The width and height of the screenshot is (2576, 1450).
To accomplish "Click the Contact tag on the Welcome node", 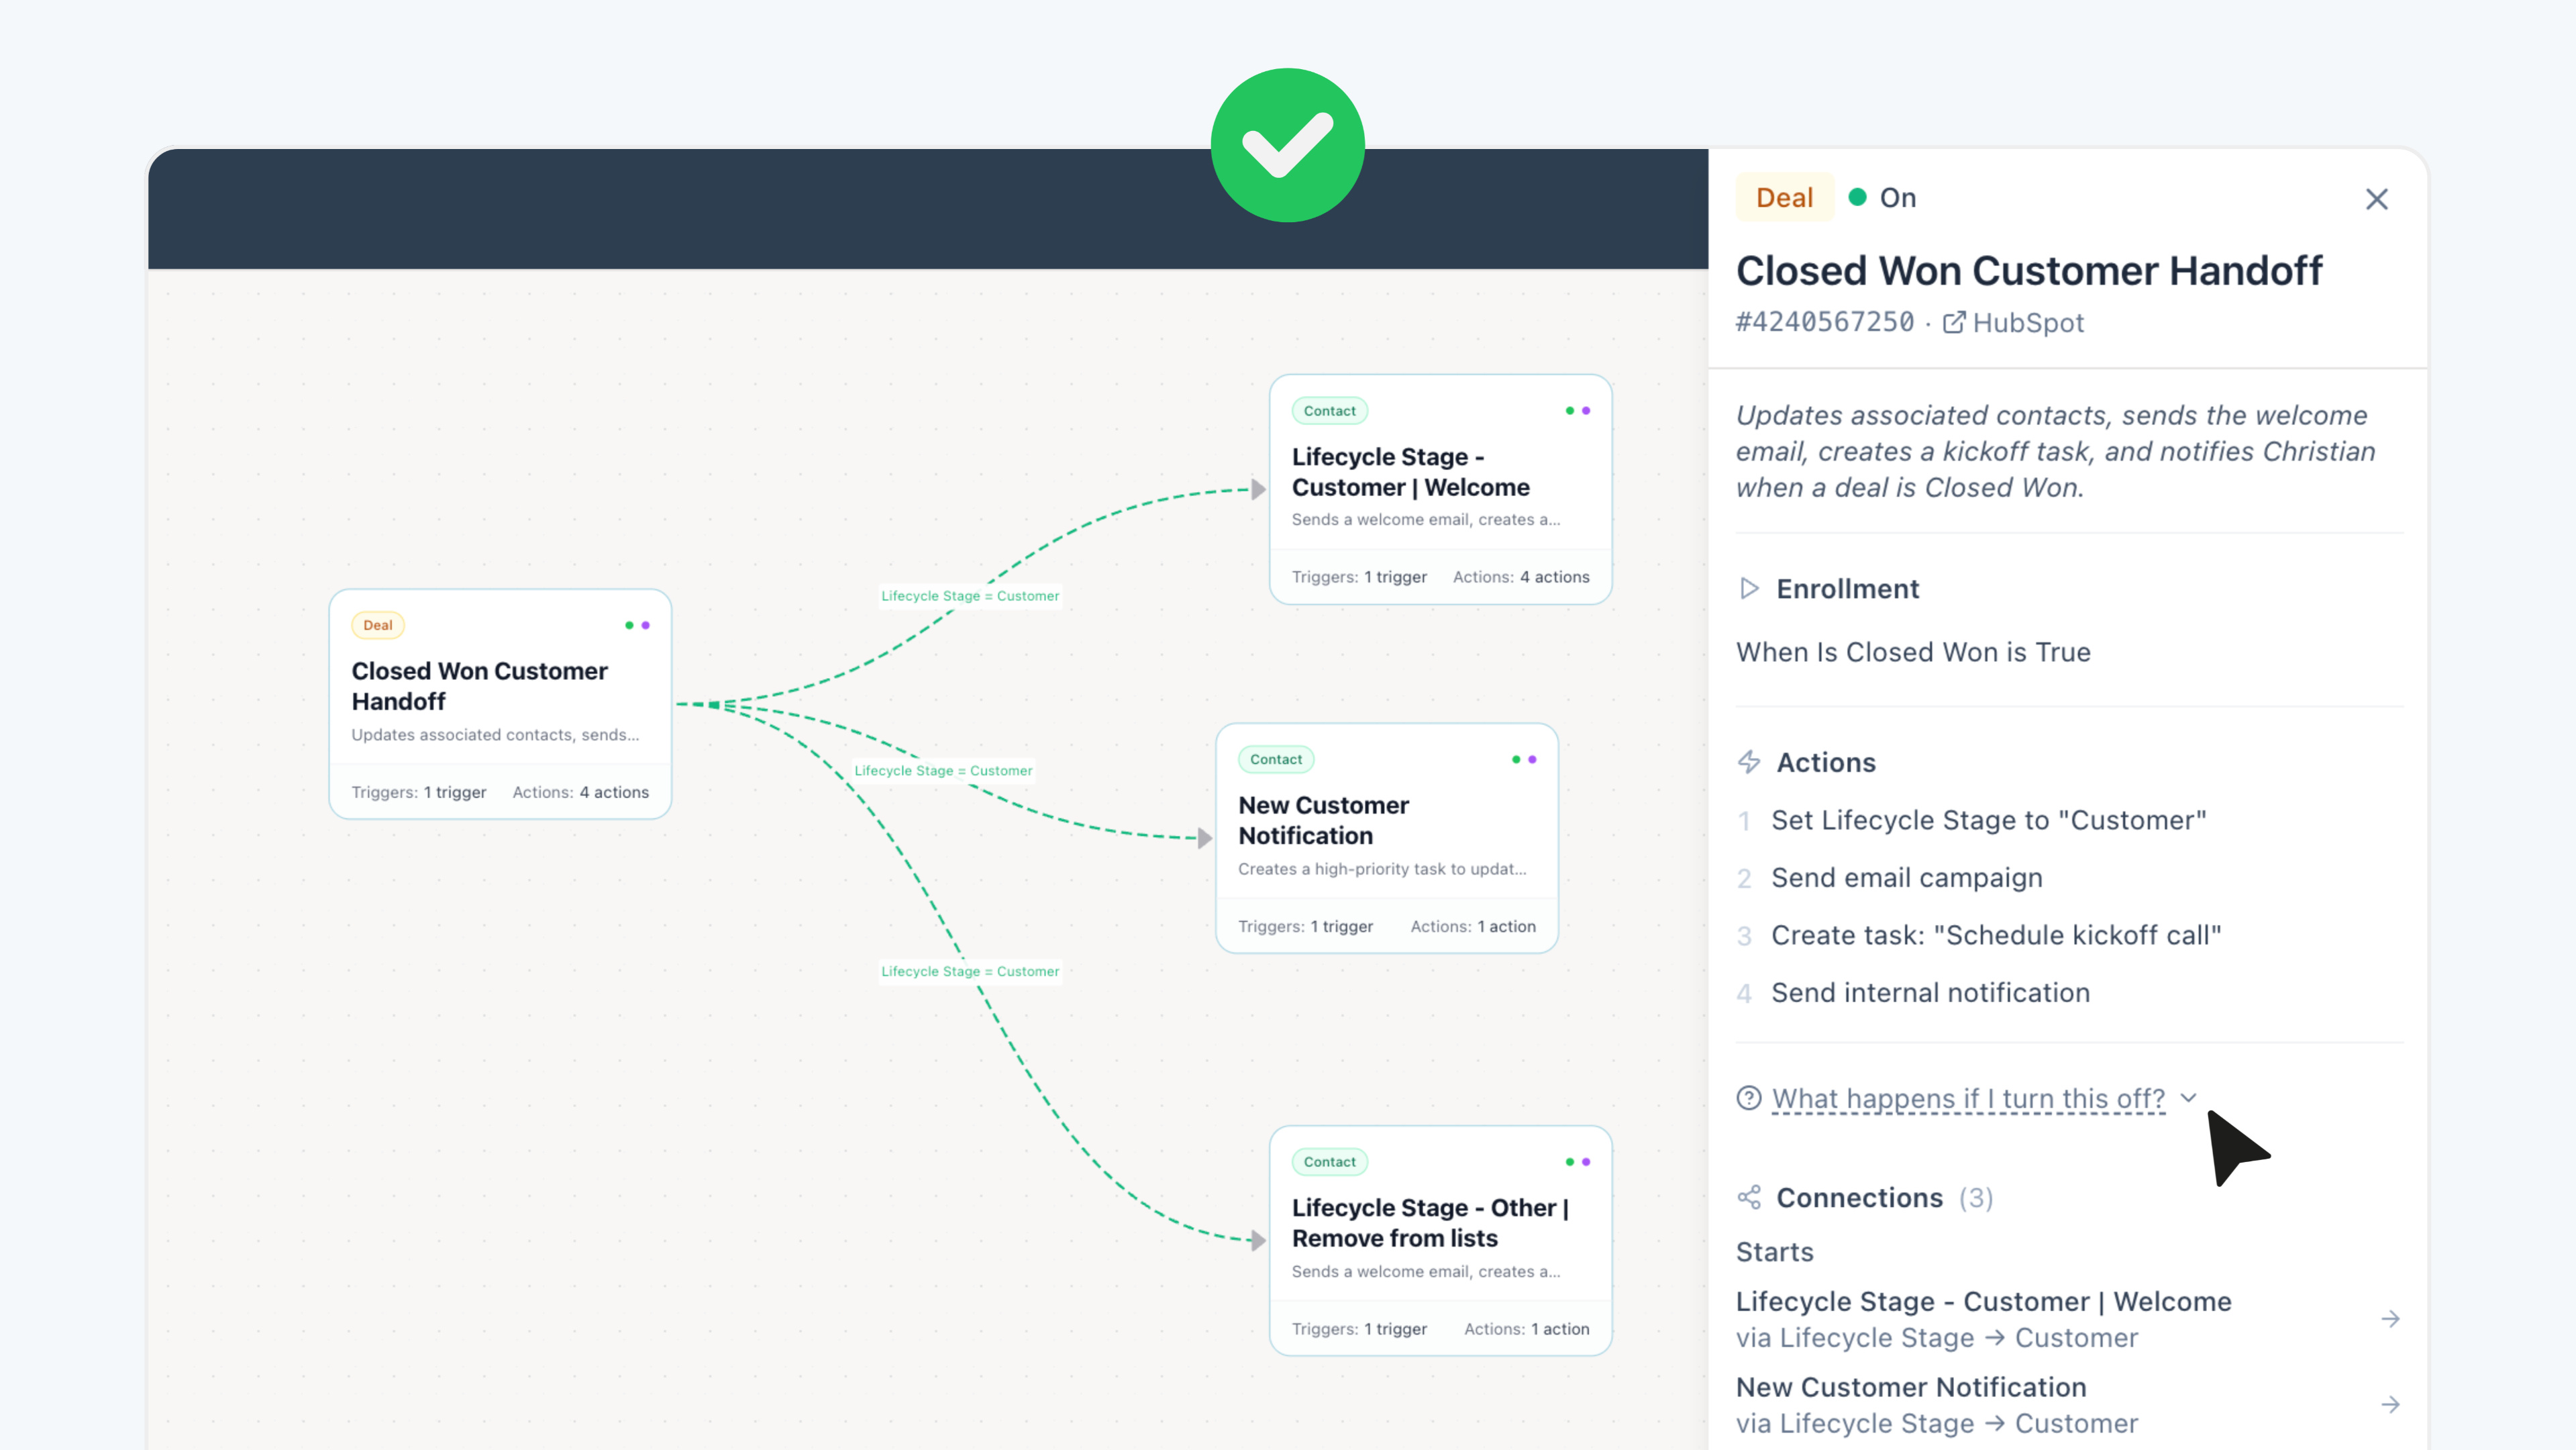I will click(1329, 412).
